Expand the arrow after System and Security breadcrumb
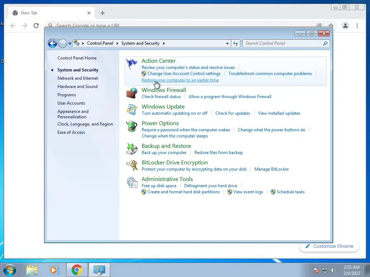Screen dimensions: 370x277 click(x=164, y=43)
